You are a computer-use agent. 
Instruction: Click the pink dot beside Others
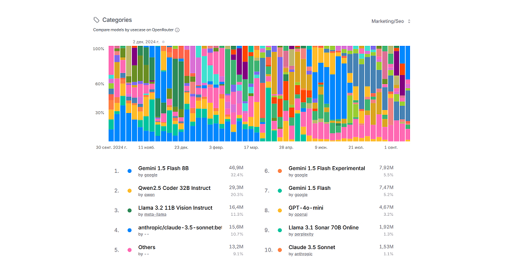(129, 250)
